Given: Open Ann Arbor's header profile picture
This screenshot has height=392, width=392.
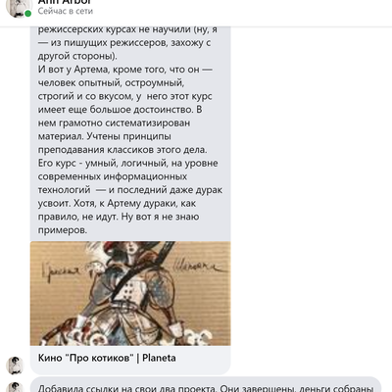Looking at the screenshot, I should (18, 7).
